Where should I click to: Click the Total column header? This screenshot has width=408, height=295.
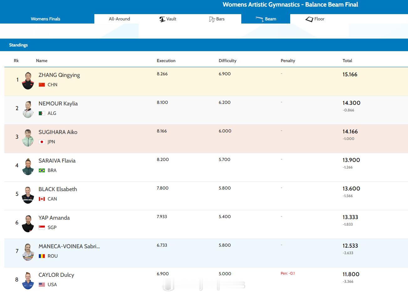pyautogui.click(x=347, y=61)
